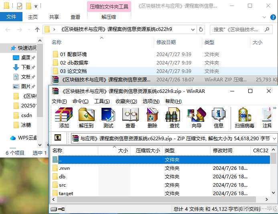Viewport: 278px width, 214px height.
Task: Select the csdn folder in sidebar
Action: pos(23,115)
